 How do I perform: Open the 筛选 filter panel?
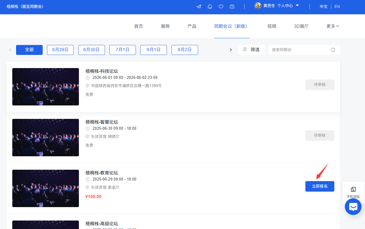[x=251, y=50]
